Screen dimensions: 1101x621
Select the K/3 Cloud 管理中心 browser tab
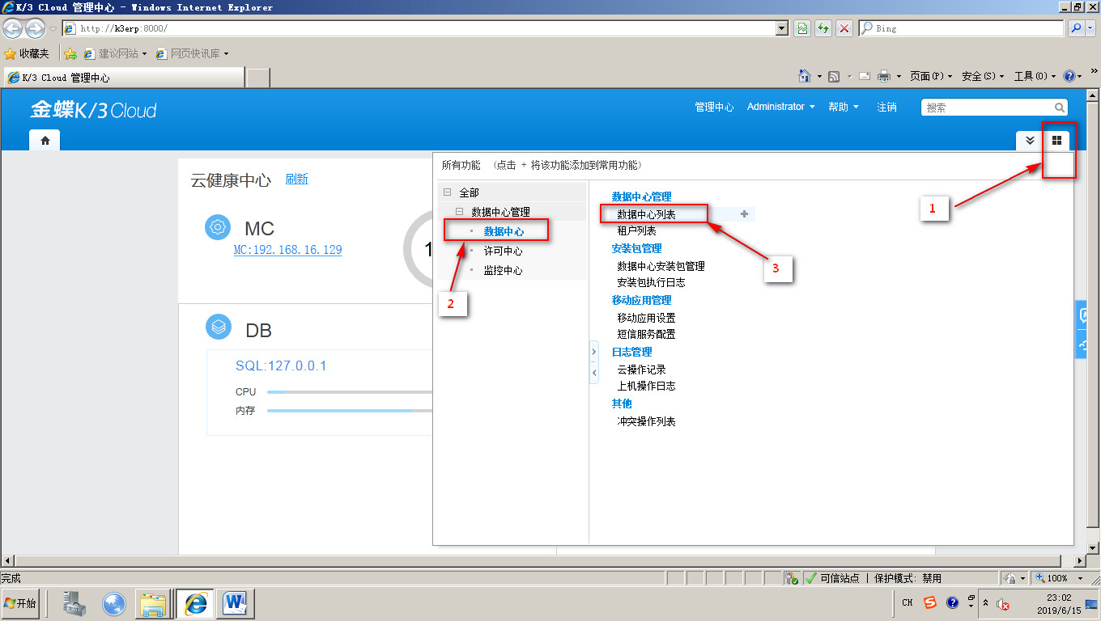coord(124,78)
